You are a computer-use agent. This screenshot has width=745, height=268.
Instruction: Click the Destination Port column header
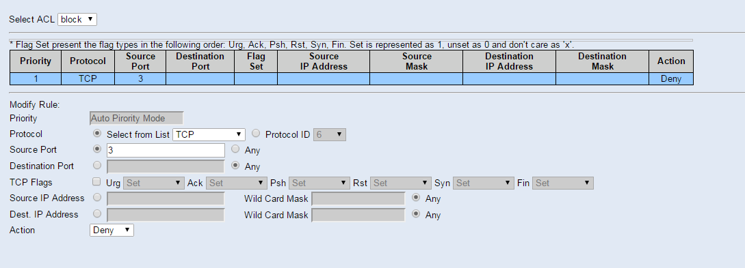coord(200,61)
